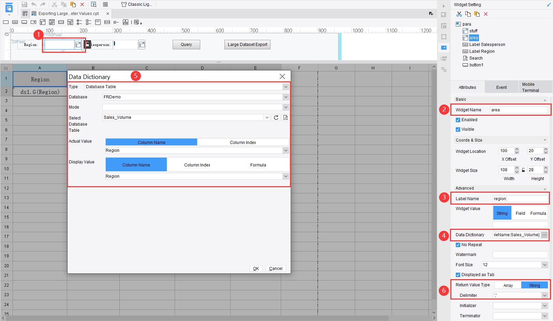
Task: Open the Data Dictionary ellipsis button
Action: pos(544,235)
